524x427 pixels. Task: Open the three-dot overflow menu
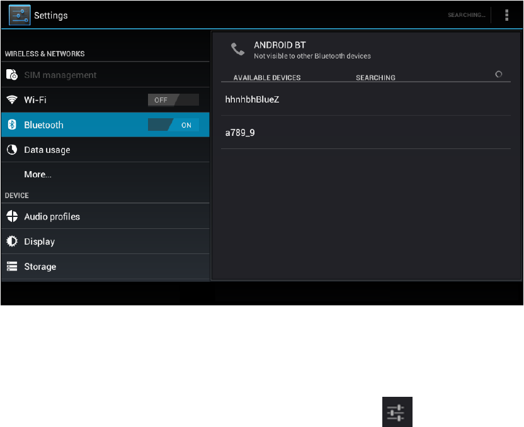506,15
